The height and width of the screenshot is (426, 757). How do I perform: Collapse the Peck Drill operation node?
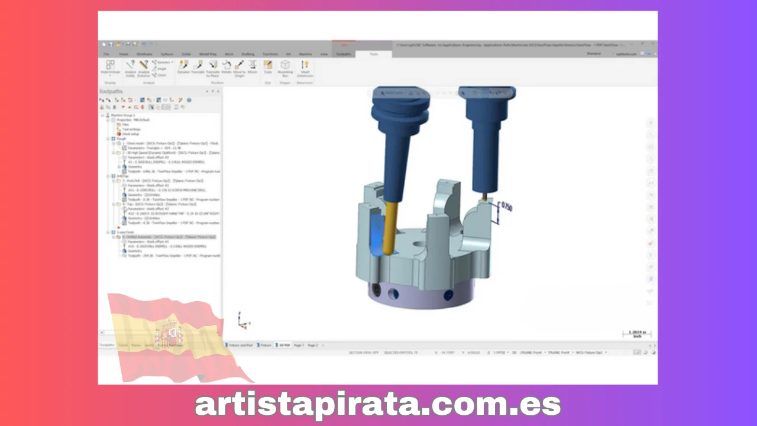114,181
